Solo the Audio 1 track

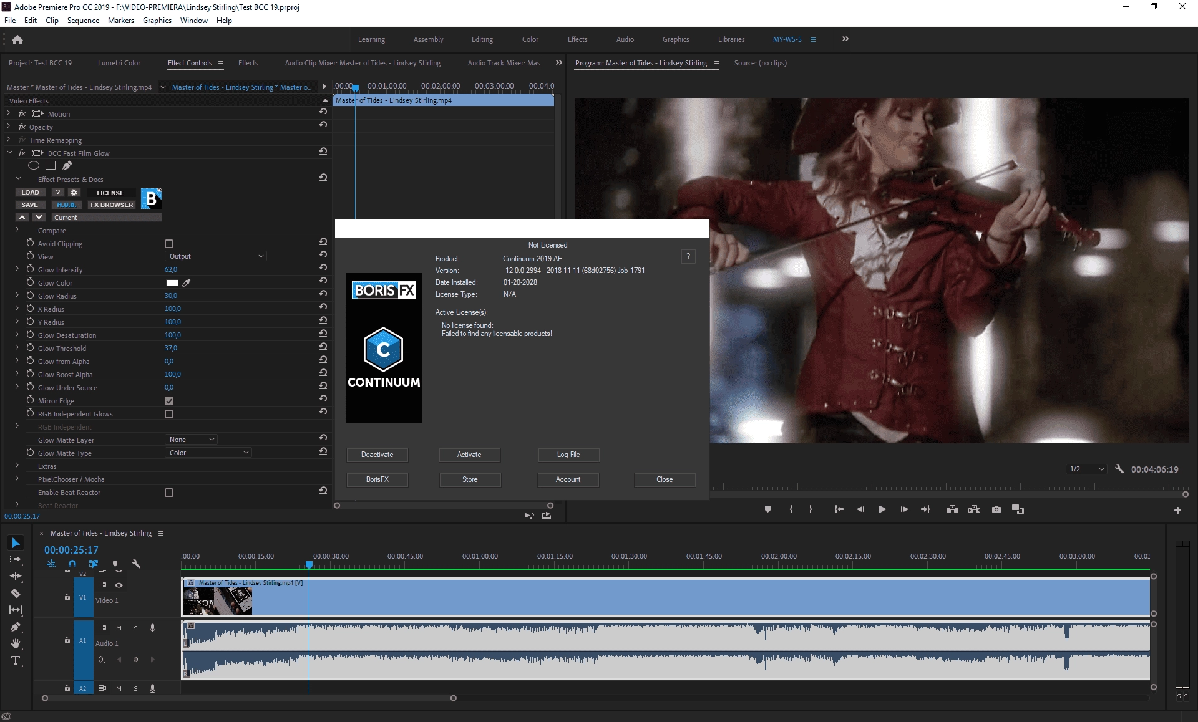pyautogui.click(x=135, y=628)
